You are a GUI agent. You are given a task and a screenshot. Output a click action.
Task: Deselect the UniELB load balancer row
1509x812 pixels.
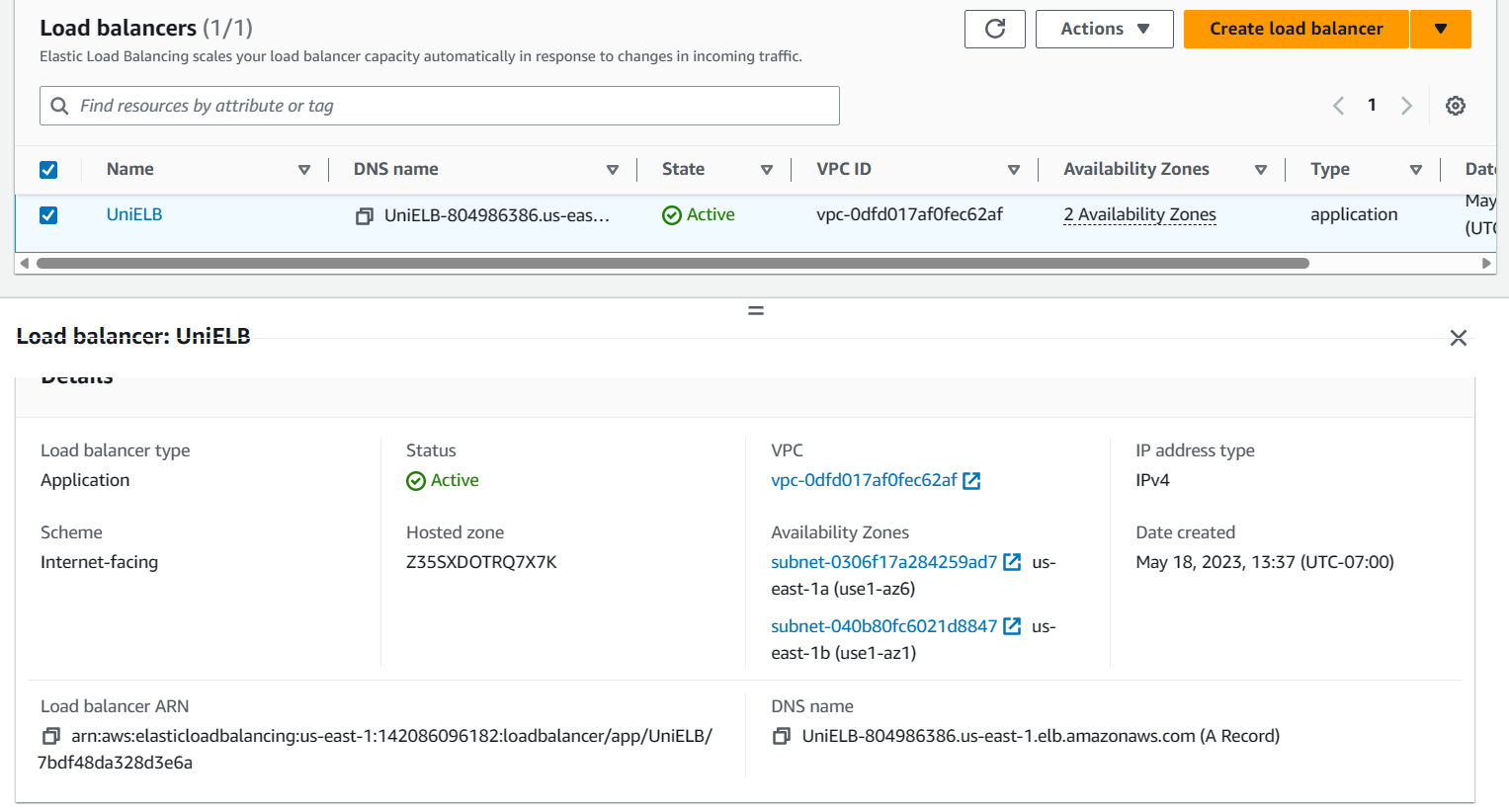pyautogui.click(x=48, y=214)
